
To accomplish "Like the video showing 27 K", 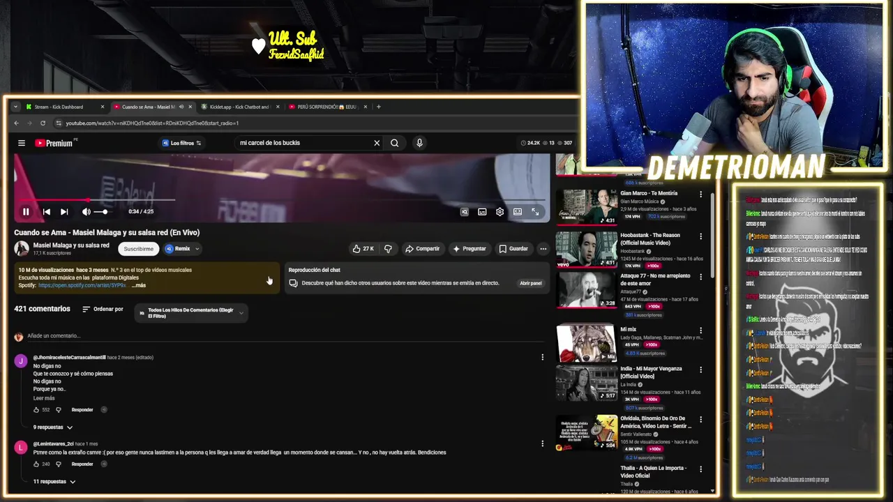I will [x=363, y=249].
